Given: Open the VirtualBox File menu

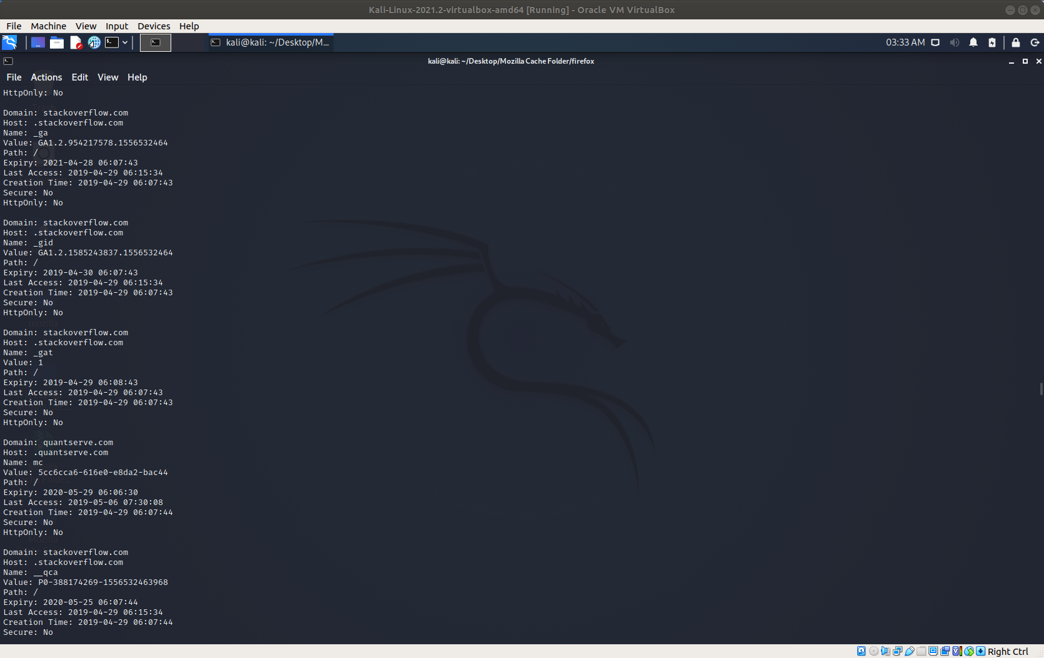Looking at the screenshot, I should pyautogui.click(x=14, y=26).
